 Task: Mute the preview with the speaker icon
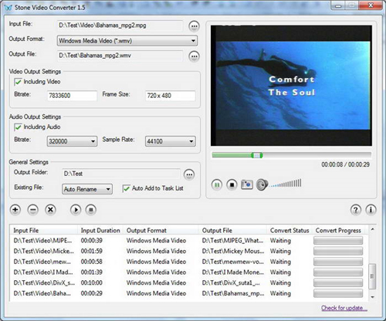pos(262,184)
